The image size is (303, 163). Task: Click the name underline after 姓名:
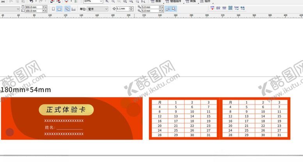pyautogui.click(x=69, y=129)
